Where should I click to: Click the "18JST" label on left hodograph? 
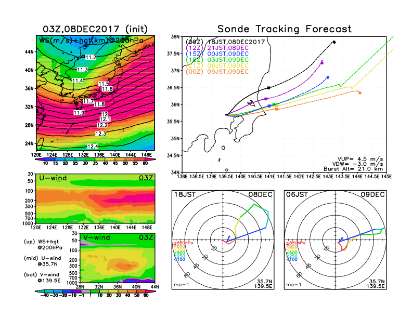point(185,194)
